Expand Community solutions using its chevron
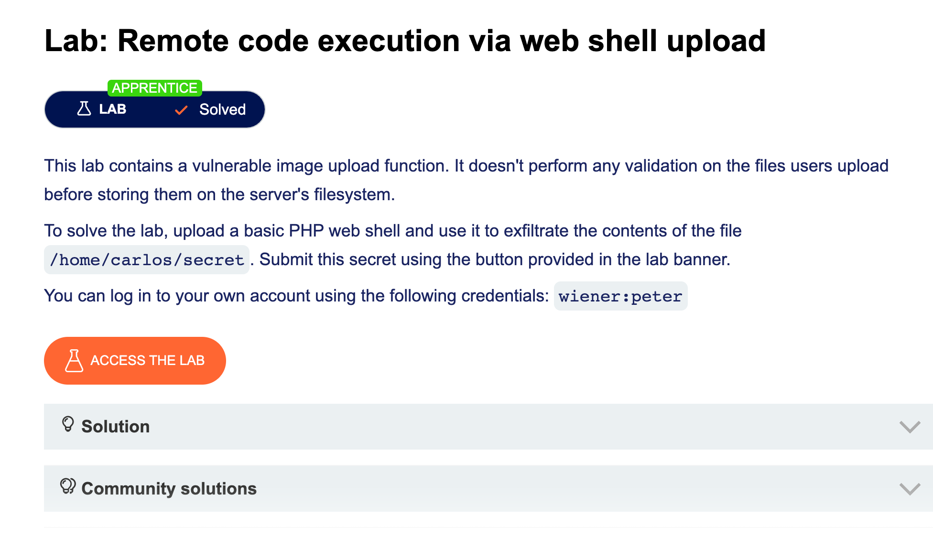 click(909, 489)
